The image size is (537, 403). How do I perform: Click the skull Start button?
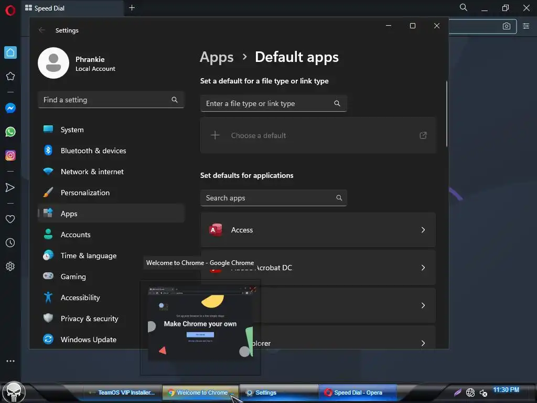click(x=14, y=392)
